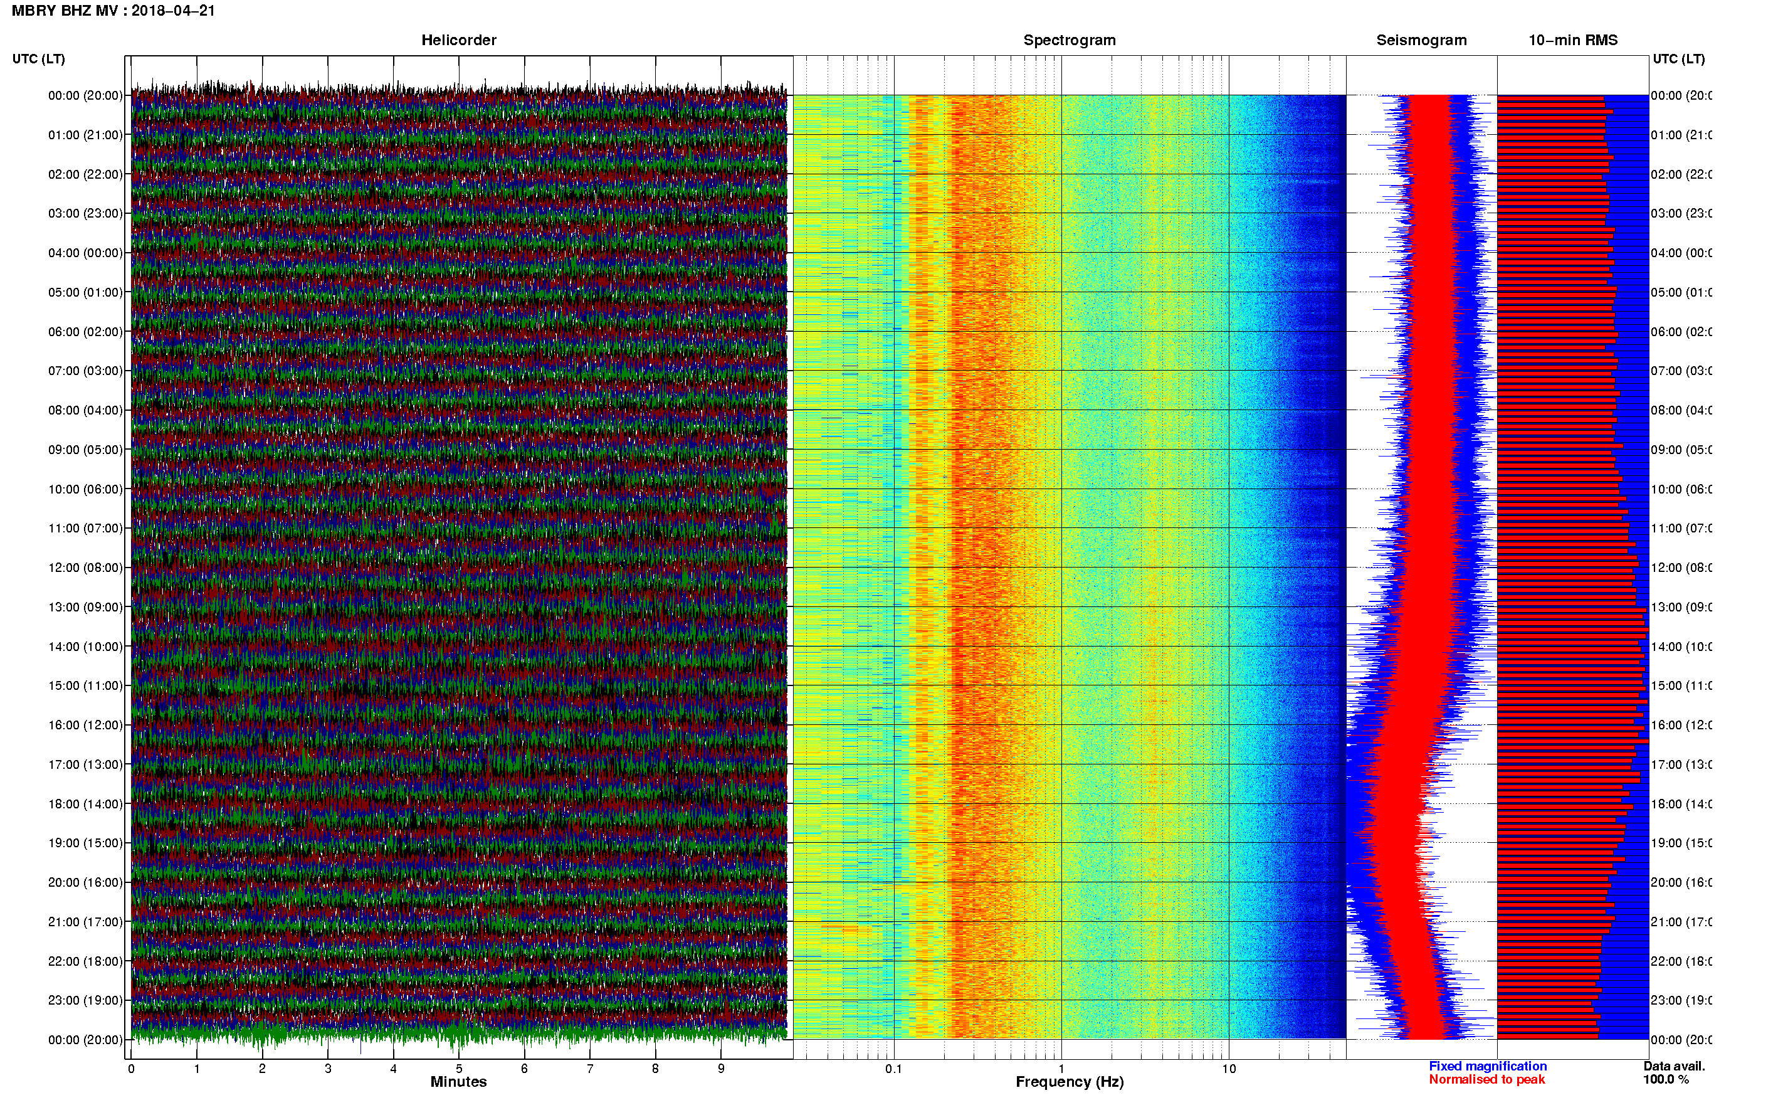Viewport: 1783px width, 1115px height.
Task: Select the 'Helicorder' panel heading
Action: (x=458, y=41)
